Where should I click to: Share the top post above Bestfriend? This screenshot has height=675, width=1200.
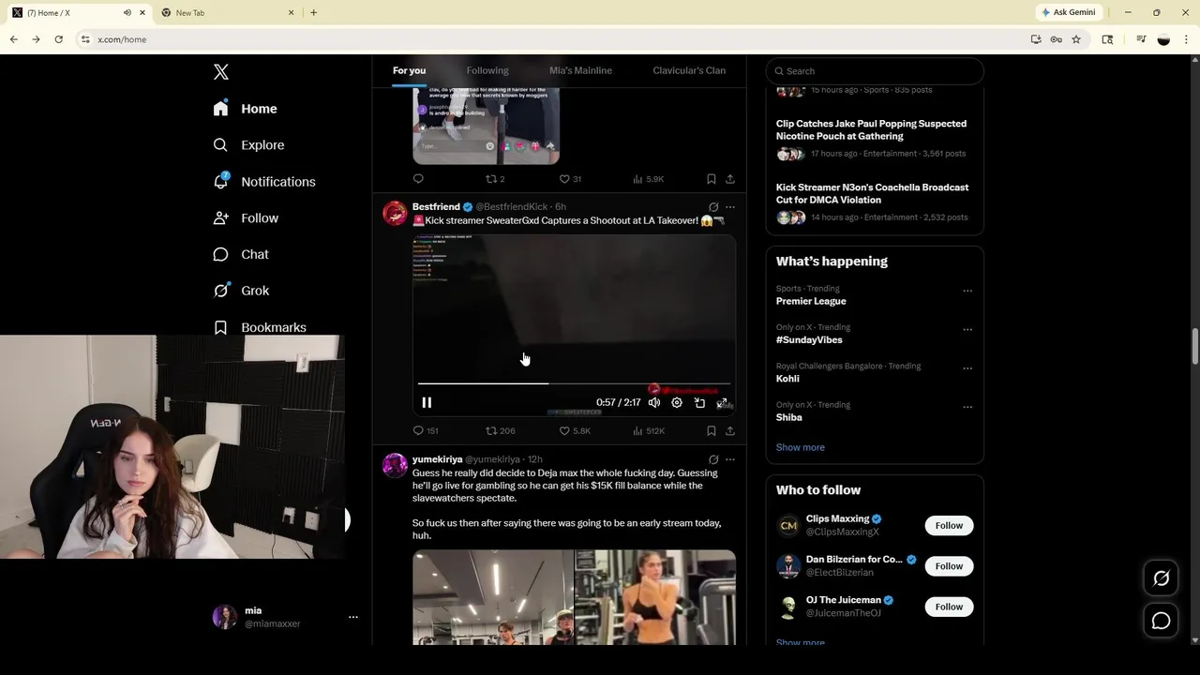[x=730, y=179]
